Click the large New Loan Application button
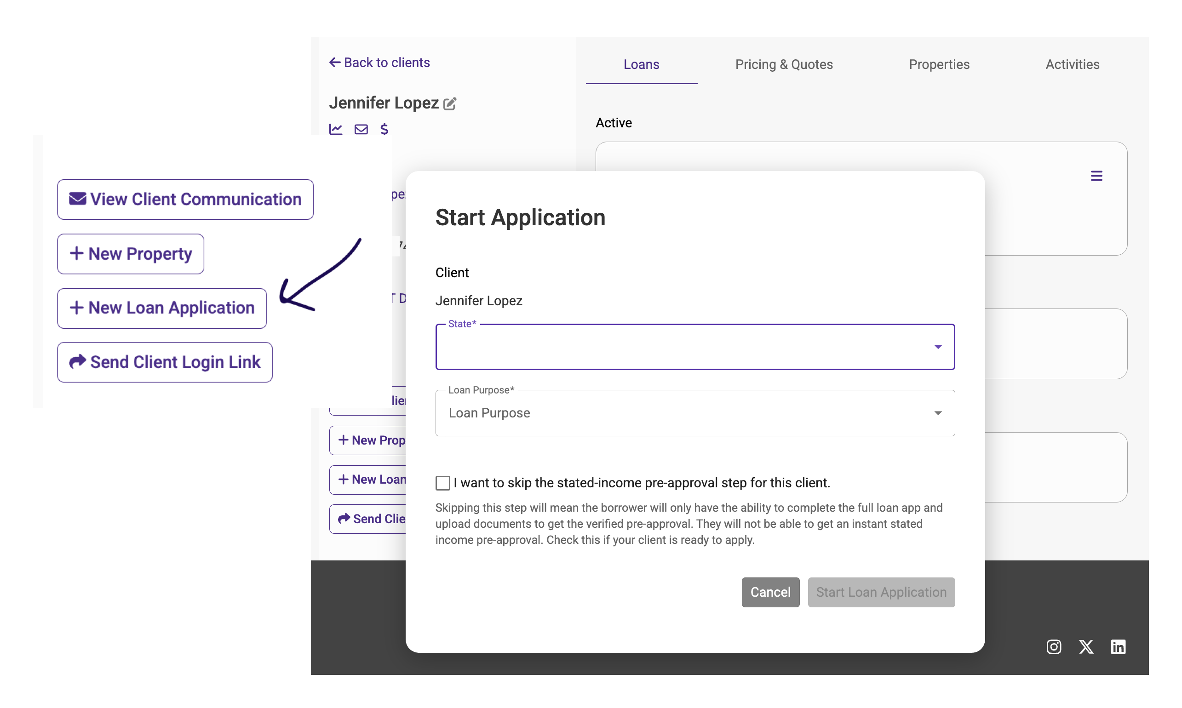The width and height of the screenshot is (1182, 708). point(162,308)
